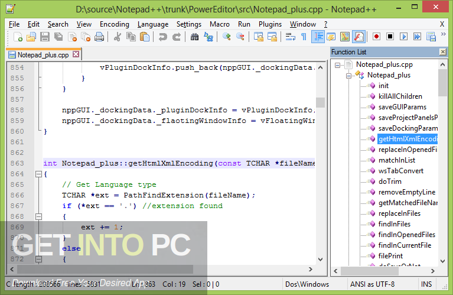Click the Copy toolbar icon
Screen dimensions: 453x295
pyautogui.click(x=131, y=37)
